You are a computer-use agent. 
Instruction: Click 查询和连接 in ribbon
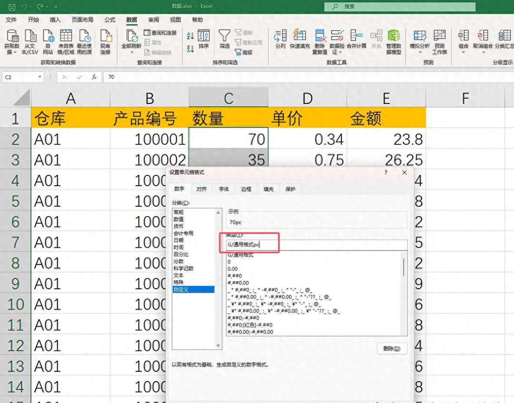pos(160,33)
